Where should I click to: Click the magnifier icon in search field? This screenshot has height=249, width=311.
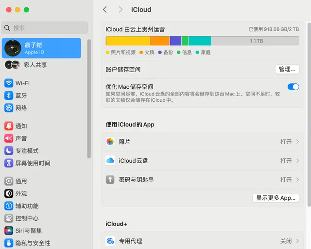(x=7, y=28)
